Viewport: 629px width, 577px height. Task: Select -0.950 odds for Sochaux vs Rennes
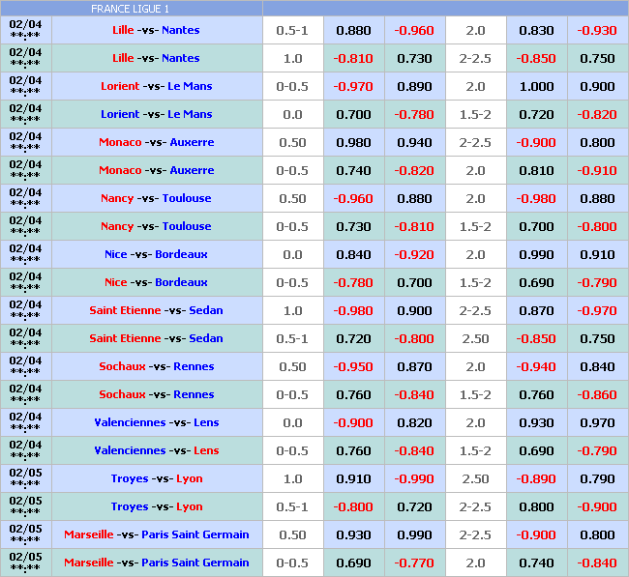(x=353, y=366)
